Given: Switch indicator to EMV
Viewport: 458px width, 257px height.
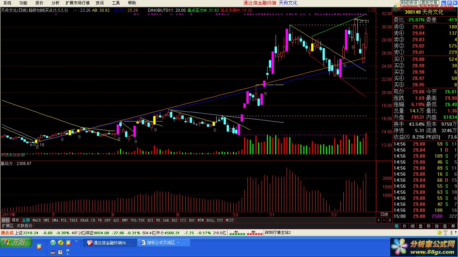Looking at the screenshot, I should click(x=125, y=220).
